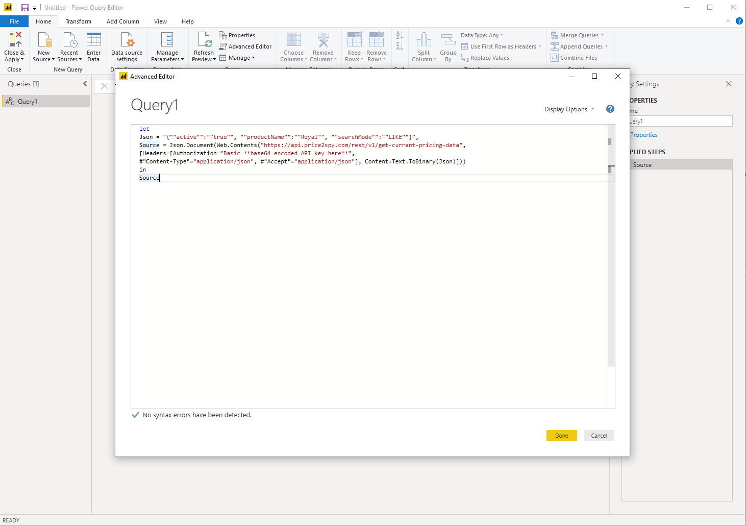Image resolution: width=746 pixels, height=526 pixels.
Task: Cancel formula bar edit X button
Action: point(105,86)
